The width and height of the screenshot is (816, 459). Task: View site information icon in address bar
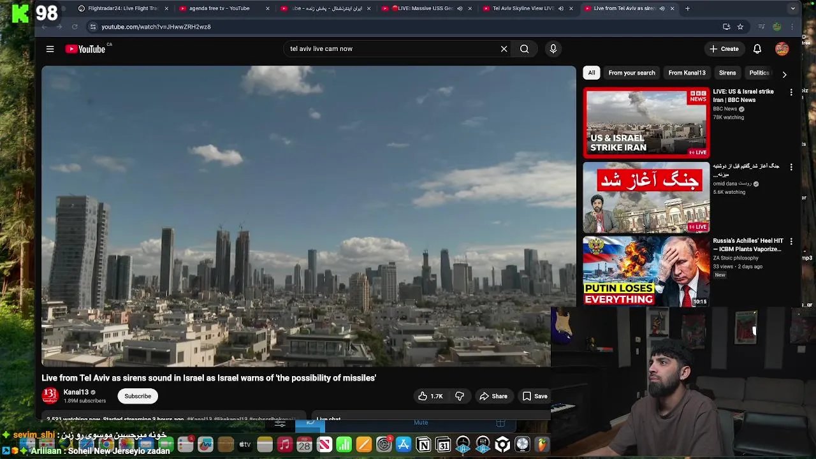pyautogui.click(x=92, y=27)
